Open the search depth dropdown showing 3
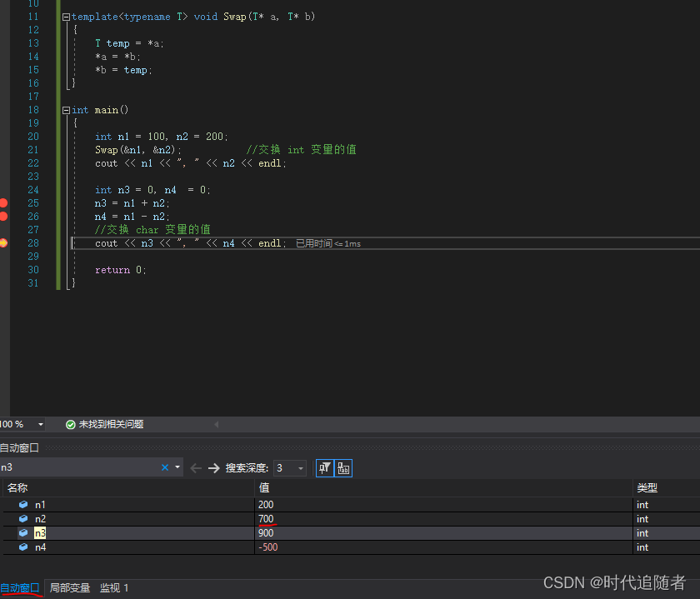Viewport: 700px width, 599px height. coord(289,467)
